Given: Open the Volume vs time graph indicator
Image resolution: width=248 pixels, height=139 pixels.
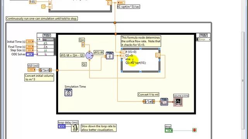Looking at the screenshot, I should 178,102.
